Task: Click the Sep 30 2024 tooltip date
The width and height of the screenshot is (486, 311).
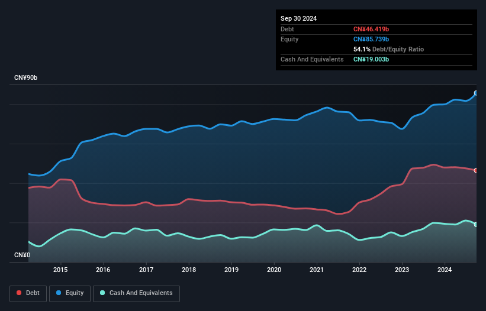Action: point(298,18)
